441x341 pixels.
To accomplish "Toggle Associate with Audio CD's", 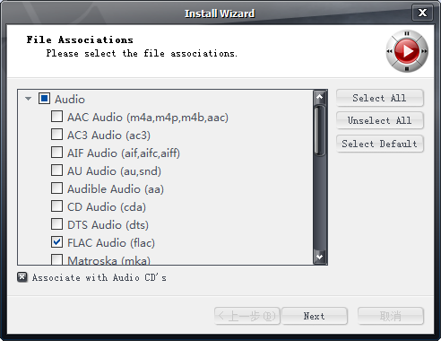I will (x=22, y=277).
